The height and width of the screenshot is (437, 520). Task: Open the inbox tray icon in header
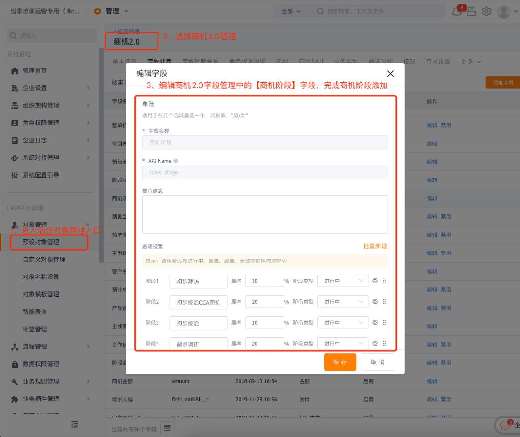(472, 12)
